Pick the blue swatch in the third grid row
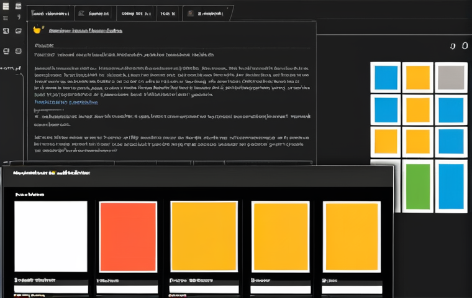Viewport: 472px width, 298px height. pyautogui.click(x=451, y=142)
